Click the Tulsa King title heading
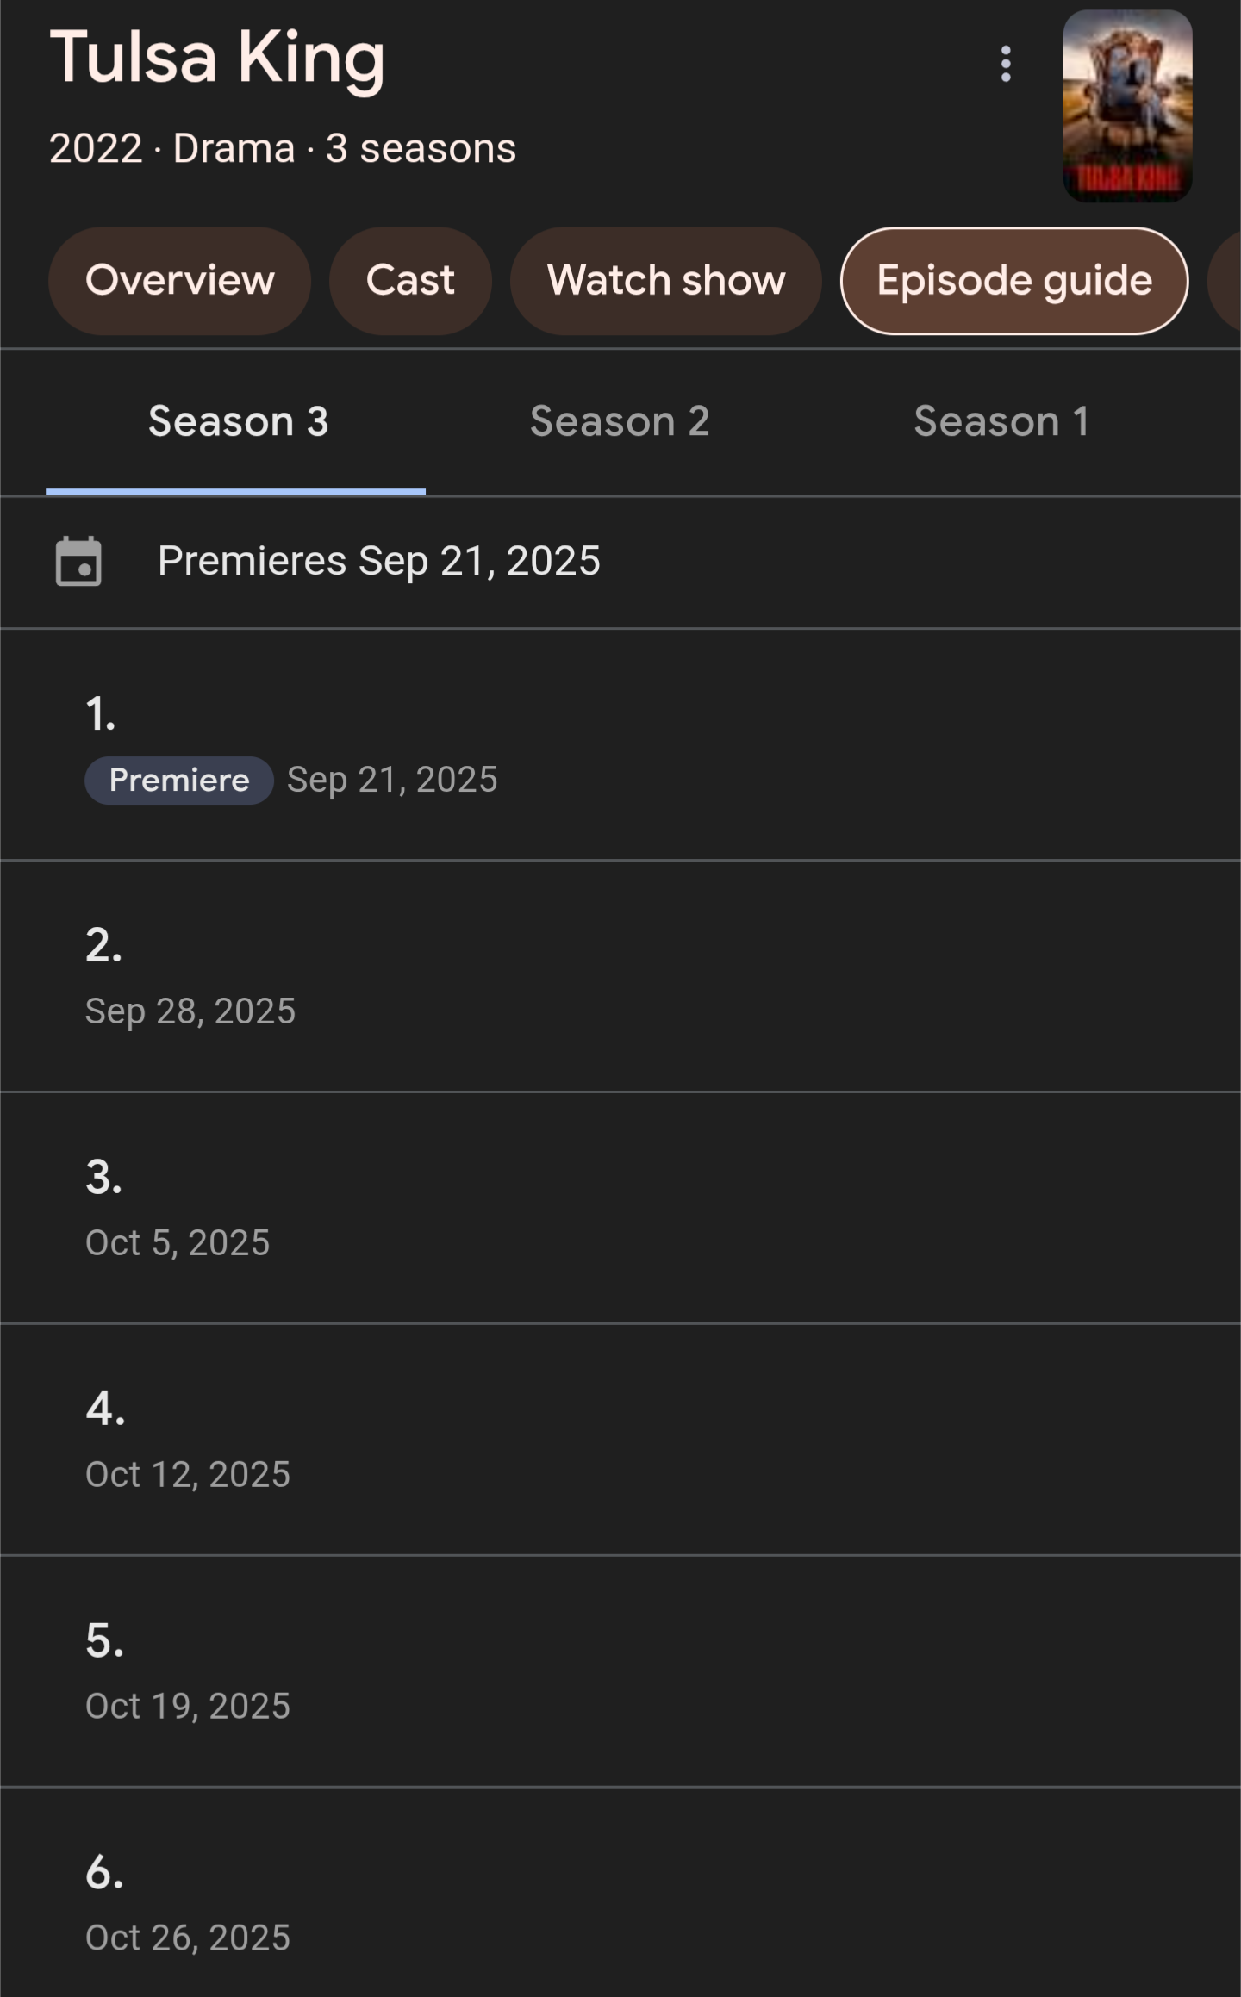Image resolution: width=1241 pixels, height=1997 pixels. click(x=217, y=59)
